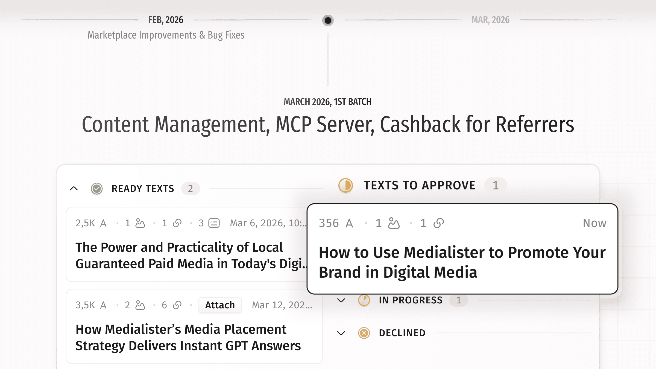Click the Declined X status icon

coord(364,333)
